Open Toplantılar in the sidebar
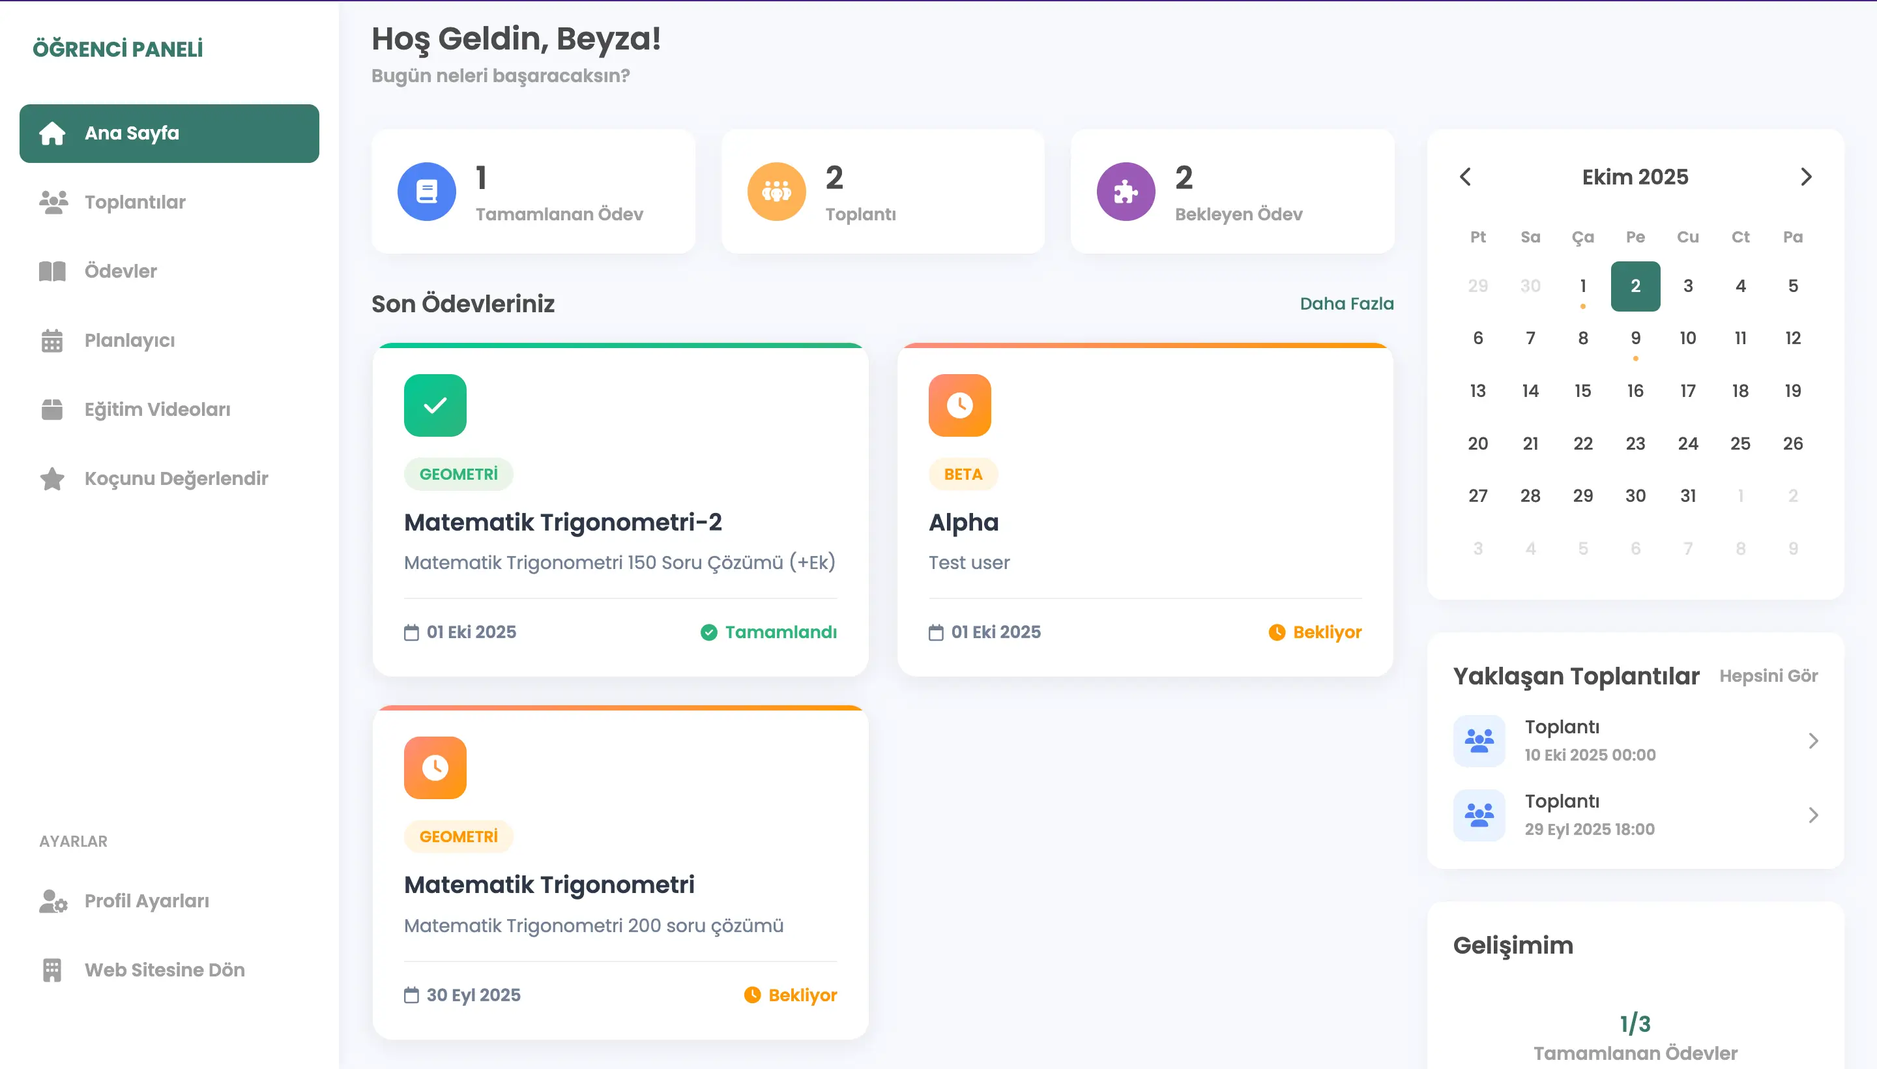The image size is (1877, 1069). 135,202
